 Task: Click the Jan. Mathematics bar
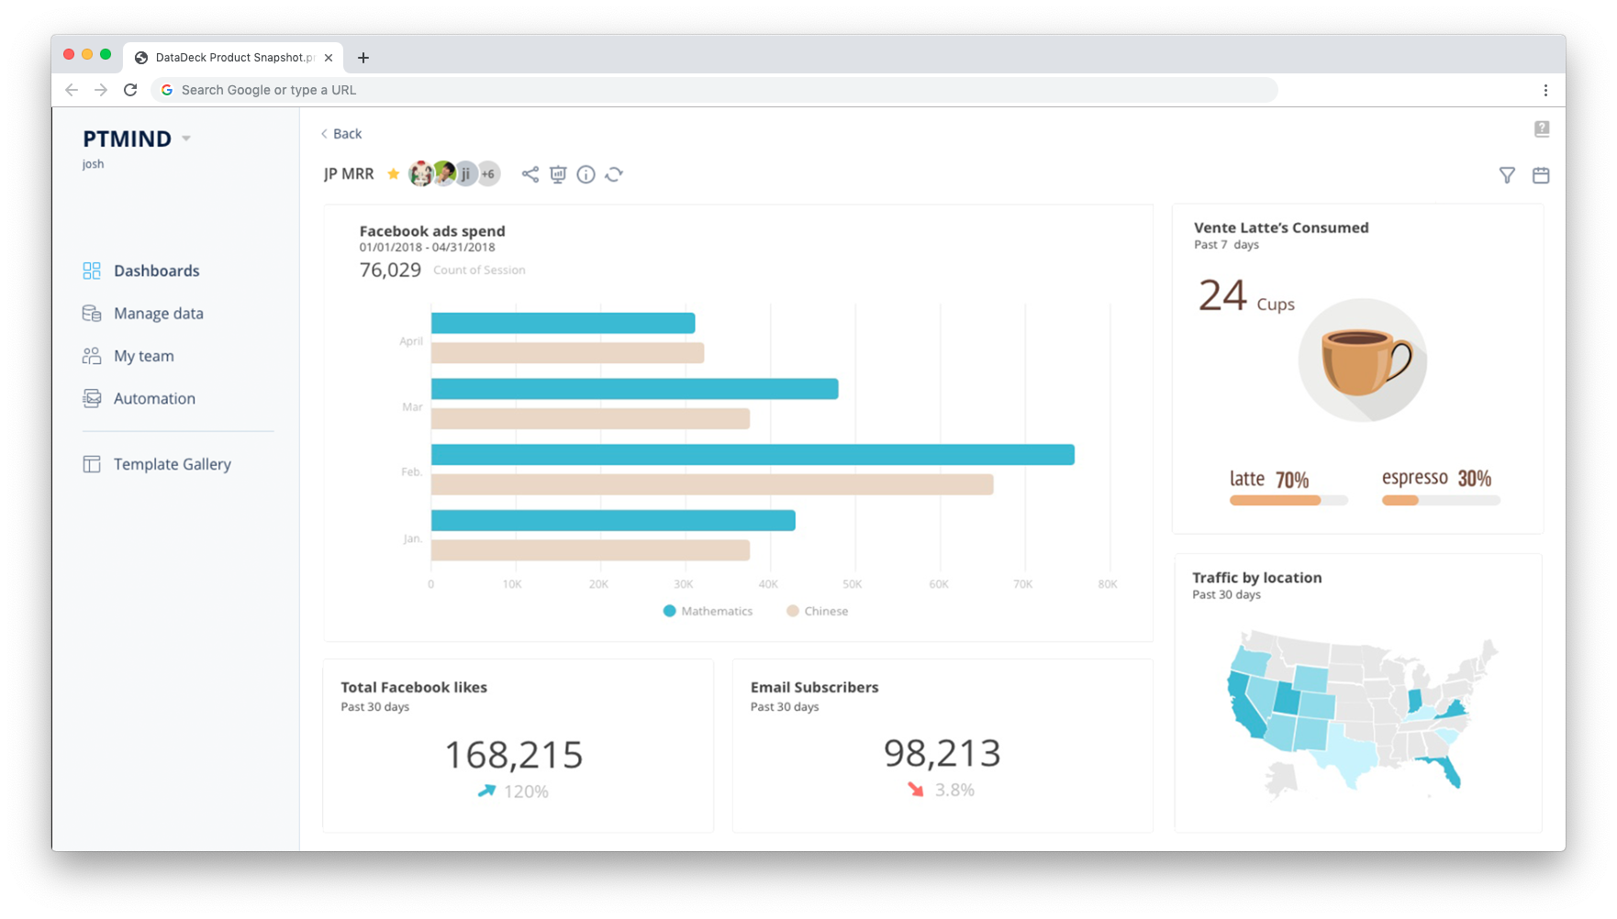tap(613, 521)
